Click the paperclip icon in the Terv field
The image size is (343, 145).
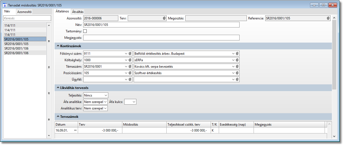pos(164,18)
